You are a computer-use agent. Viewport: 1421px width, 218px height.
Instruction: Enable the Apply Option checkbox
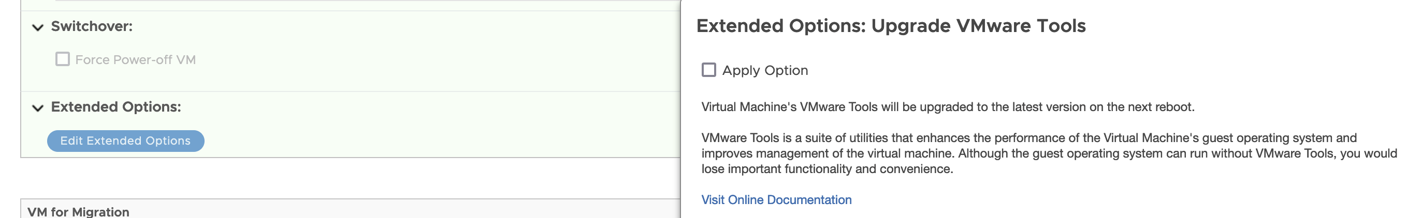[709, 70]
